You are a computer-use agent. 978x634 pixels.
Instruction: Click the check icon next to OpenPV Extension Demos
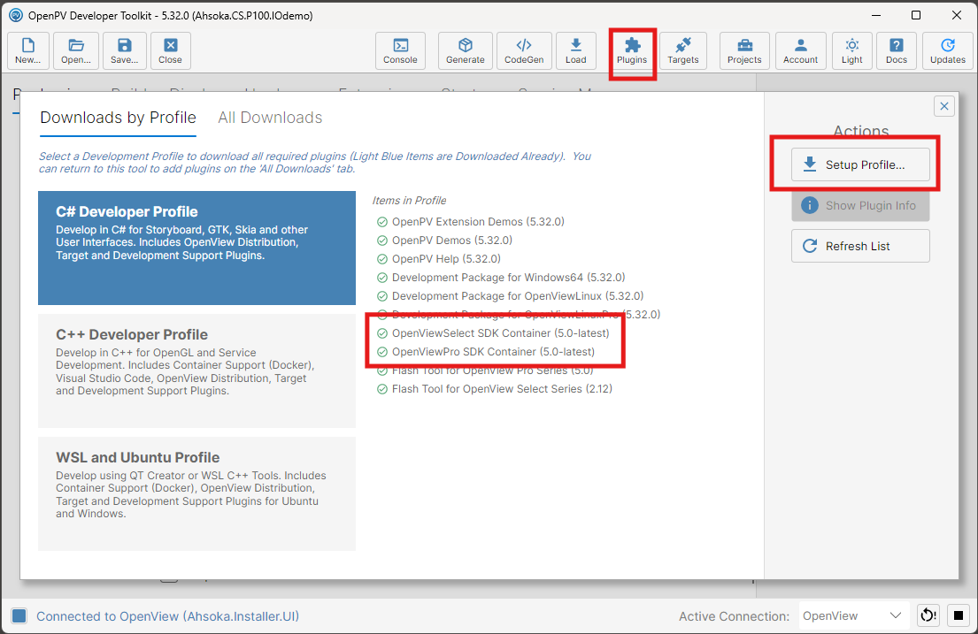point(382,222)
